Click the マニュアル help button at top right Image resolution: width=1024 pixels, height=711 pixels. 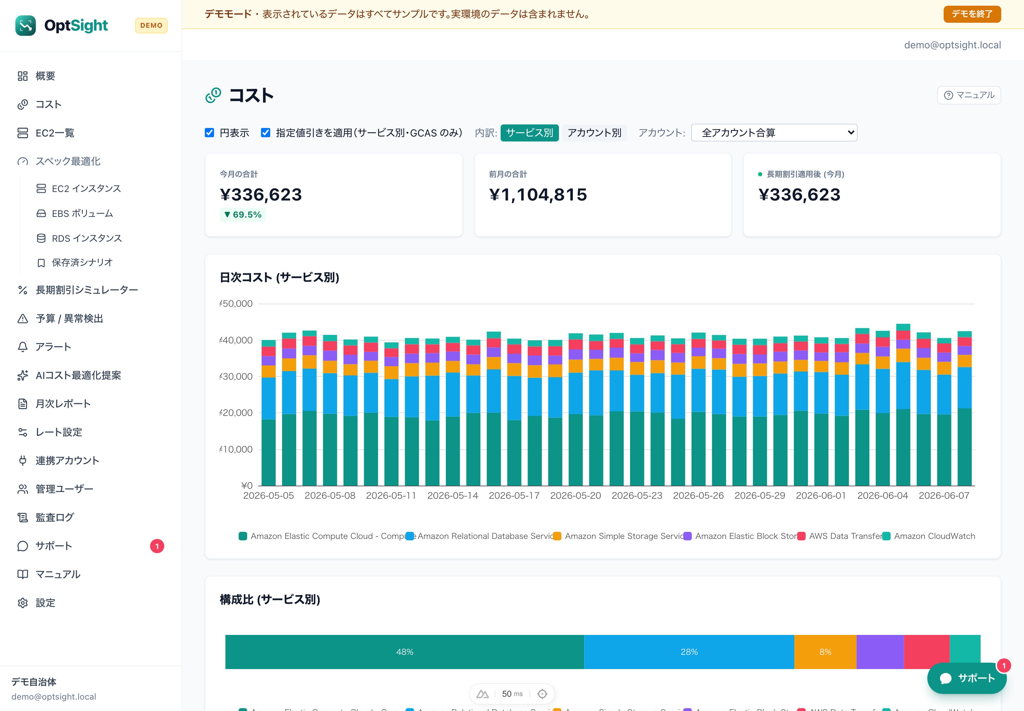click(x=969, y=95)
